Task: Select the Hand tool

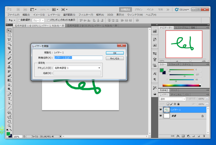Action: click(x=9, y=122)
